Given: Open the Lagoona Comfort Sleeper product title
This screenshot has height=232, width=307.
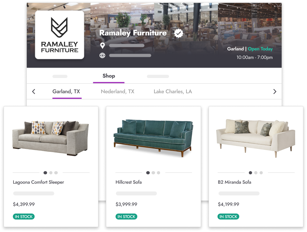Looking at the screenshot, I should (38, 182).
